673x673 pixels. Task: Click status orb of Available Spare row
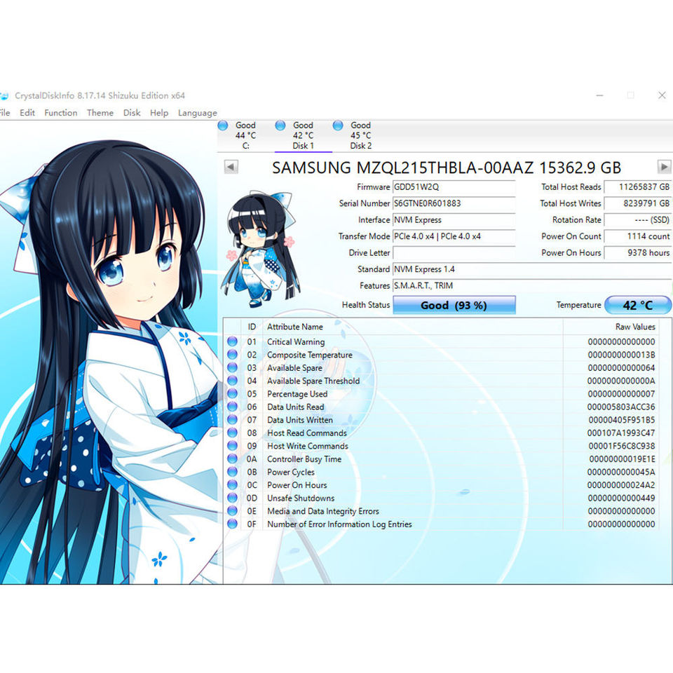click(232, 368)
